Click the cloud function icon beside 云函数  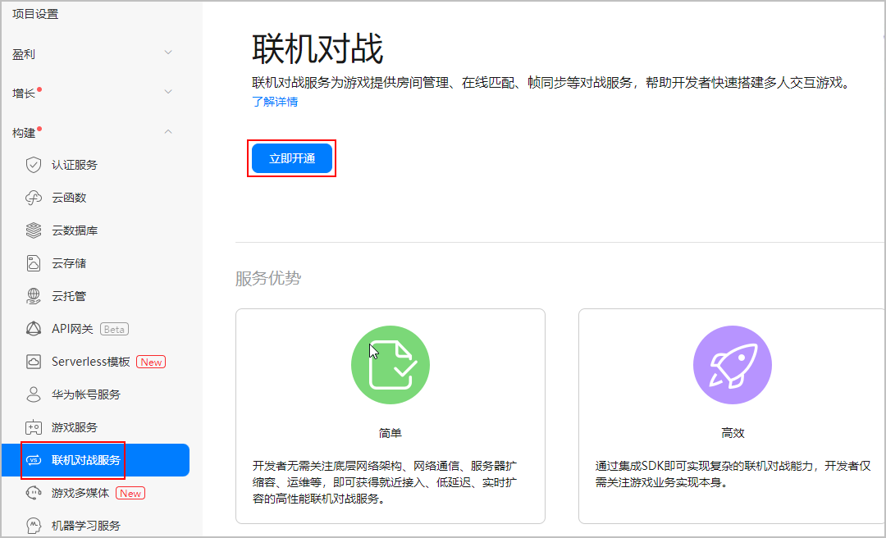pyautogui.click(x=34, y=198)
